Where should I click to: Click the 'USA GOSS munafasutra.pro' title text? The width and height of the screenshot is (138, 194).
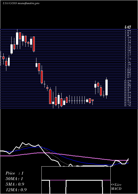click(21, 3)
